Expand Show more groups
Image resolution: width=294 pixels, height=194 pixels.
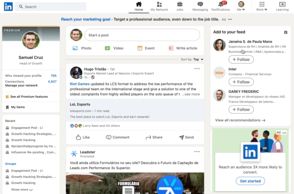click(22, 190)
